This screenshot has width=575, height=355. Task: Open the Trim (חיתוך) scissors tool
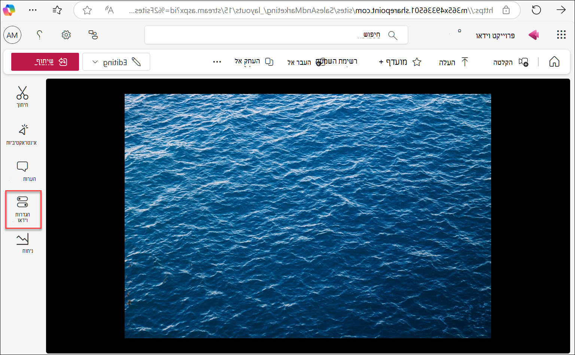[x=22, y=97]
